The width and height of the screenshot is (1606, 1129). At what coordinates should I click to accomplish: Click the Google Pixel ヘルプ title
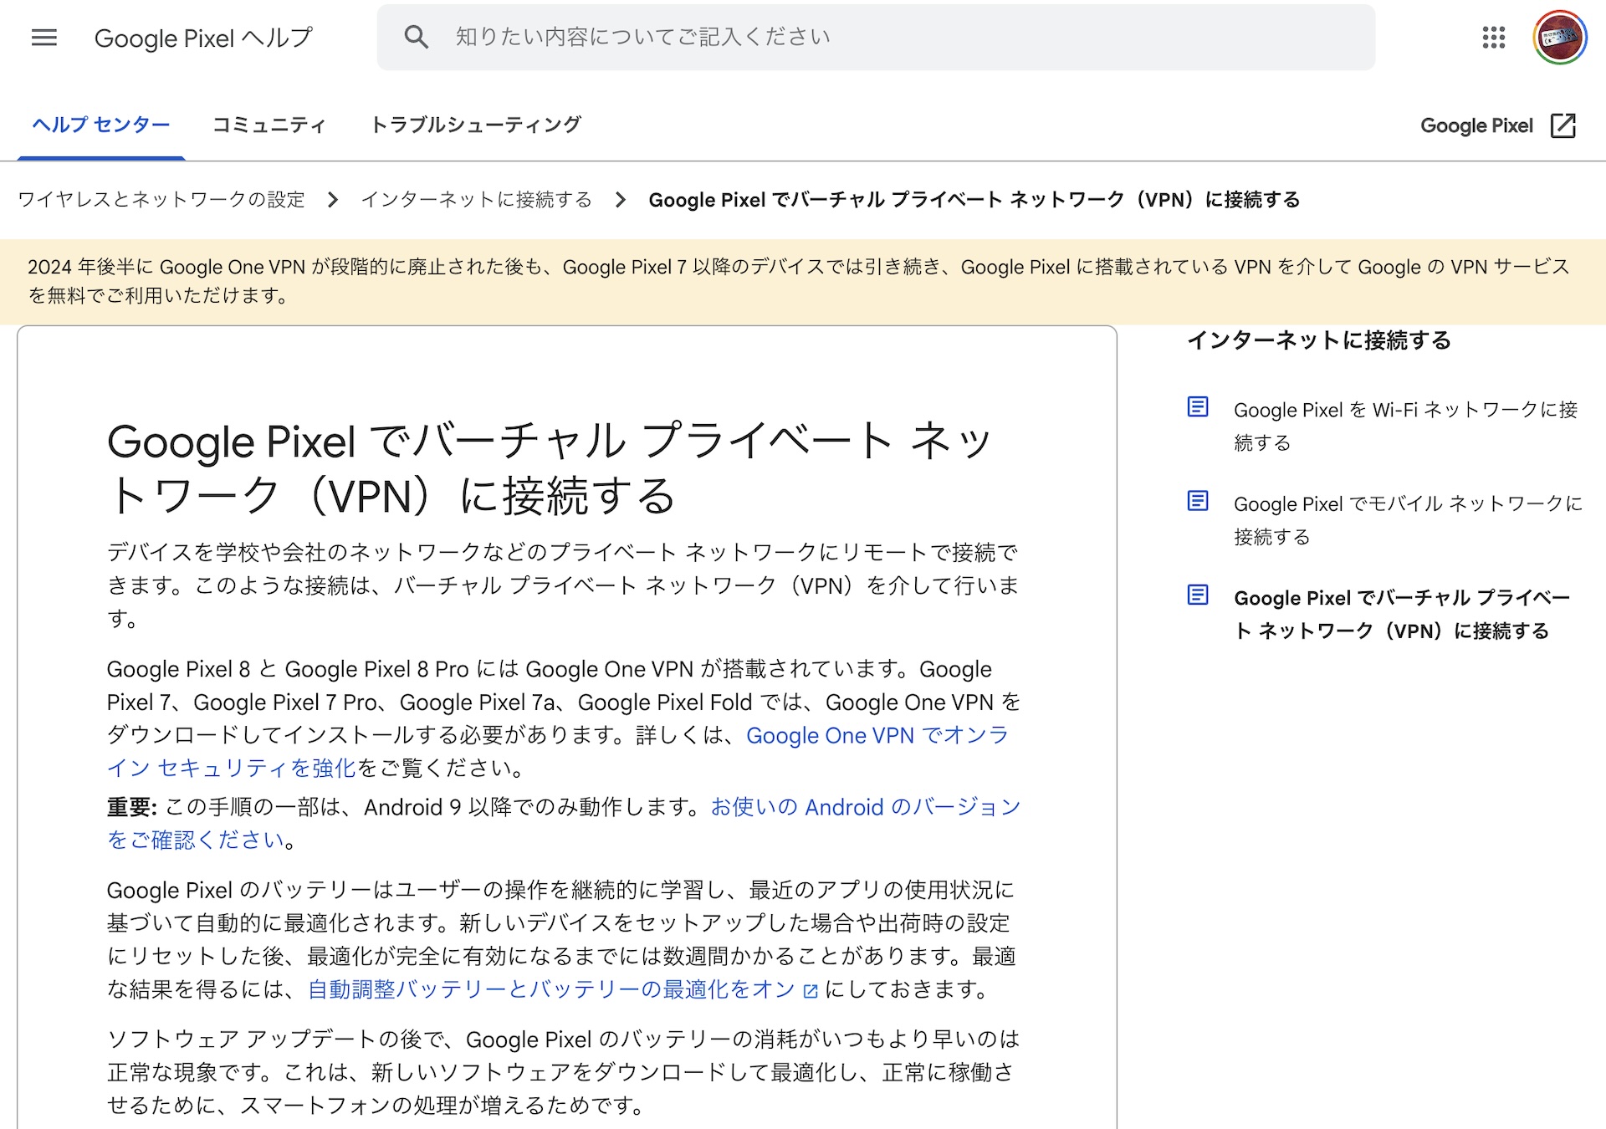point(203,38)
